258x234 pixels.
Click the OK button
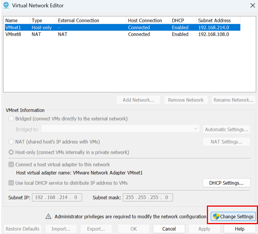click(x=134, y=229)
